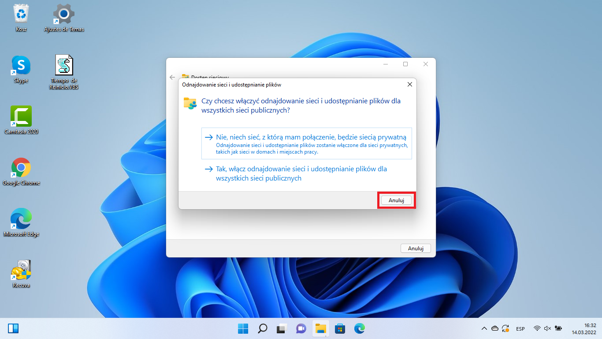602x339 pixels.
Task: Launch Recuva desktop shortcut
Action: [x=21, y=274]
